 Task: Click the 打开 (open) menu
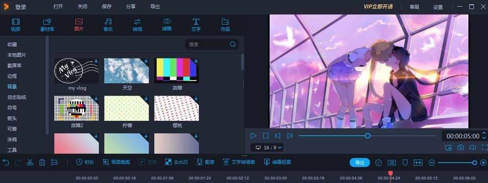coord(58,6)
